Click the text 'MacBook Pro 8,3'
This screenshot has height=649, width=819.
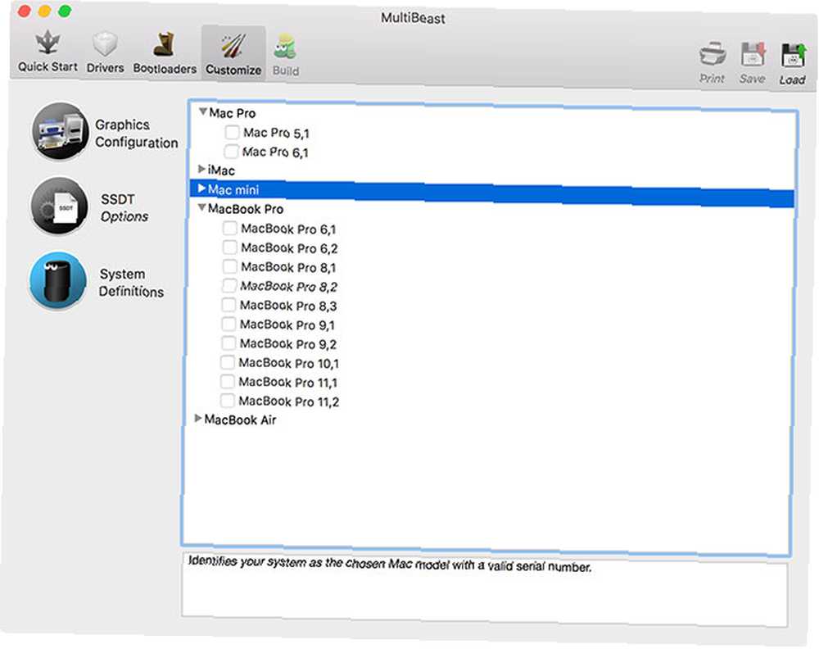click(288, 305)
